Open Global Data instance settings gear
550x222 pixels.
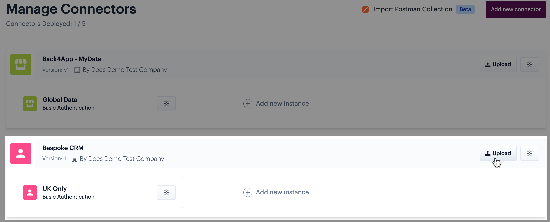coord(166,104)
